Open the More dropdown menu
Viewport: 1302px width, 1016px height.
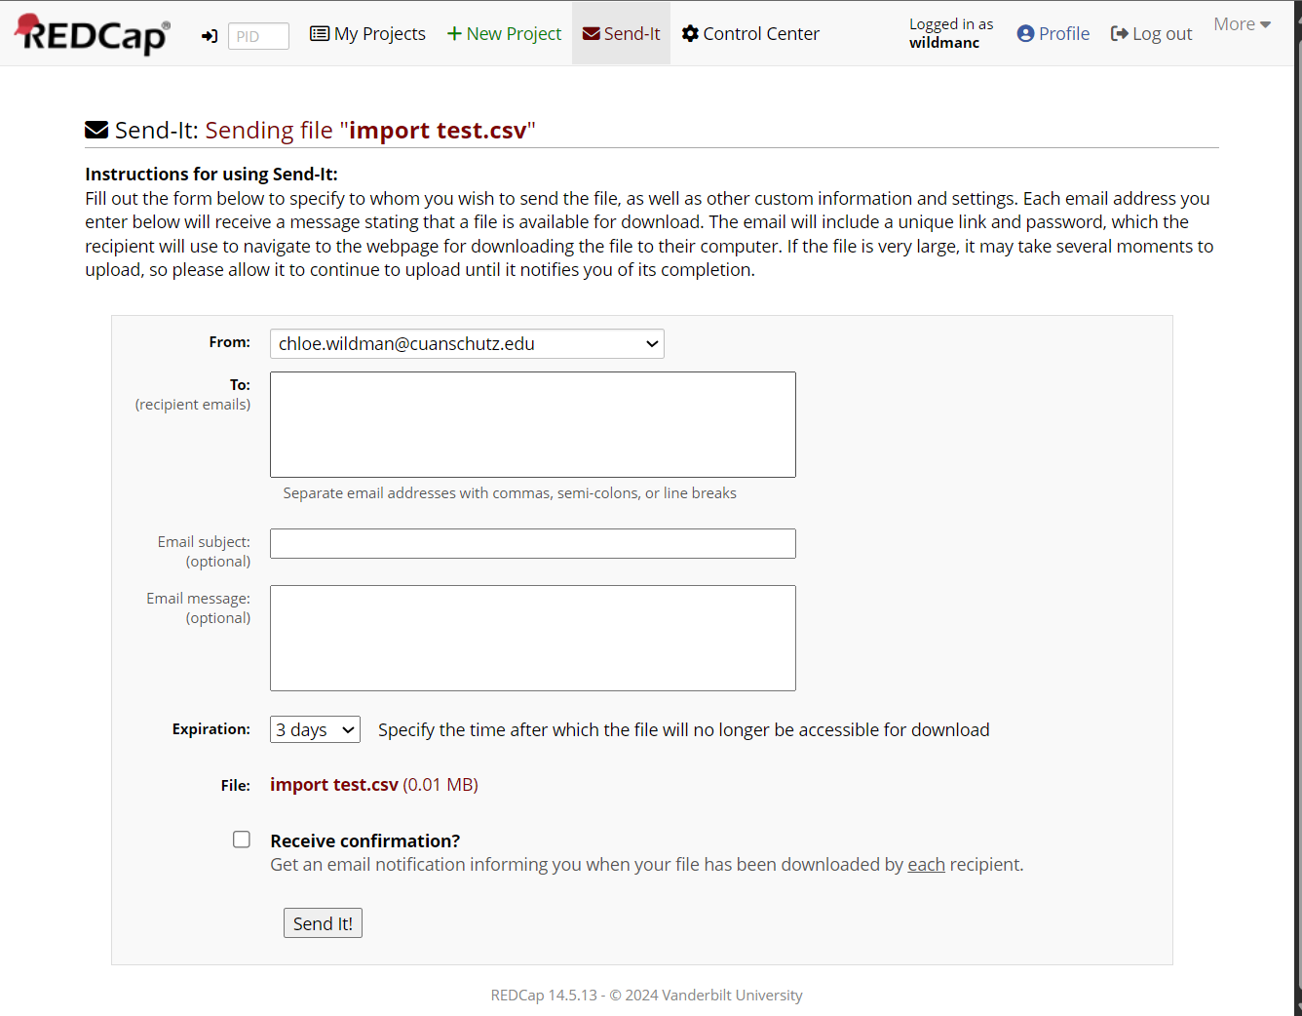coord(1242,23)
